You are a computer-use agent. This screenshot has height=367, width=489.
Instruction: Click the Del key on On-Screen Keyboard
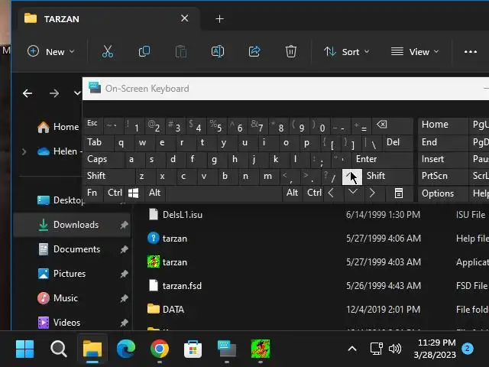[397, 143]
